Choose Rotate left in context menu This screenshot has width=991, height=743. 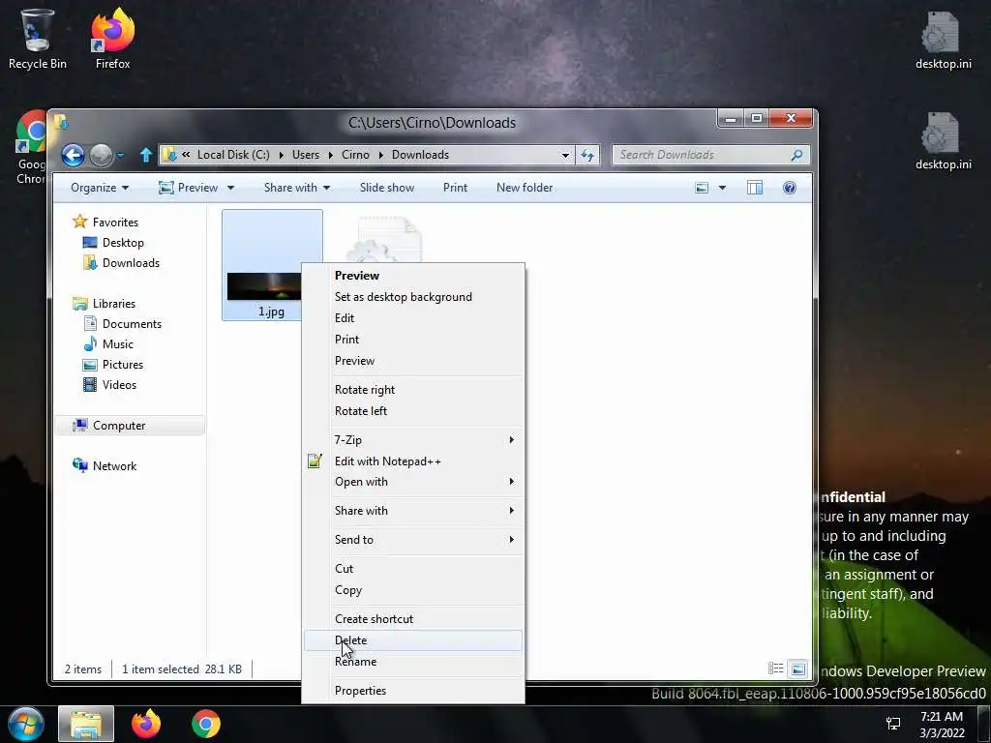pyautogui.click(x=413, y=410)
